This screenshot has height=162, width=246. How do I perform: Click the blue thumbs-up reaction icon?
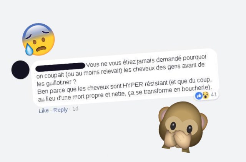199,96
